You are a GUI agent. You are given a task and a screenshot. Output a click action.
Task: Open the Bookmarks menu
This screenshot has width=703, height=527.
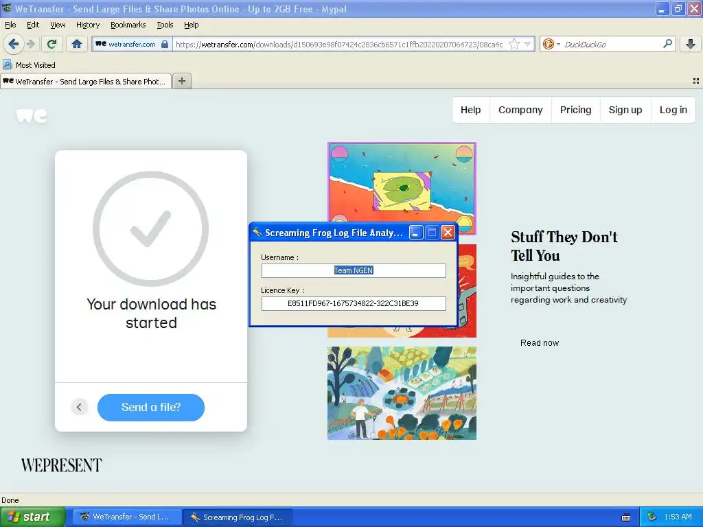coord(128,25)
